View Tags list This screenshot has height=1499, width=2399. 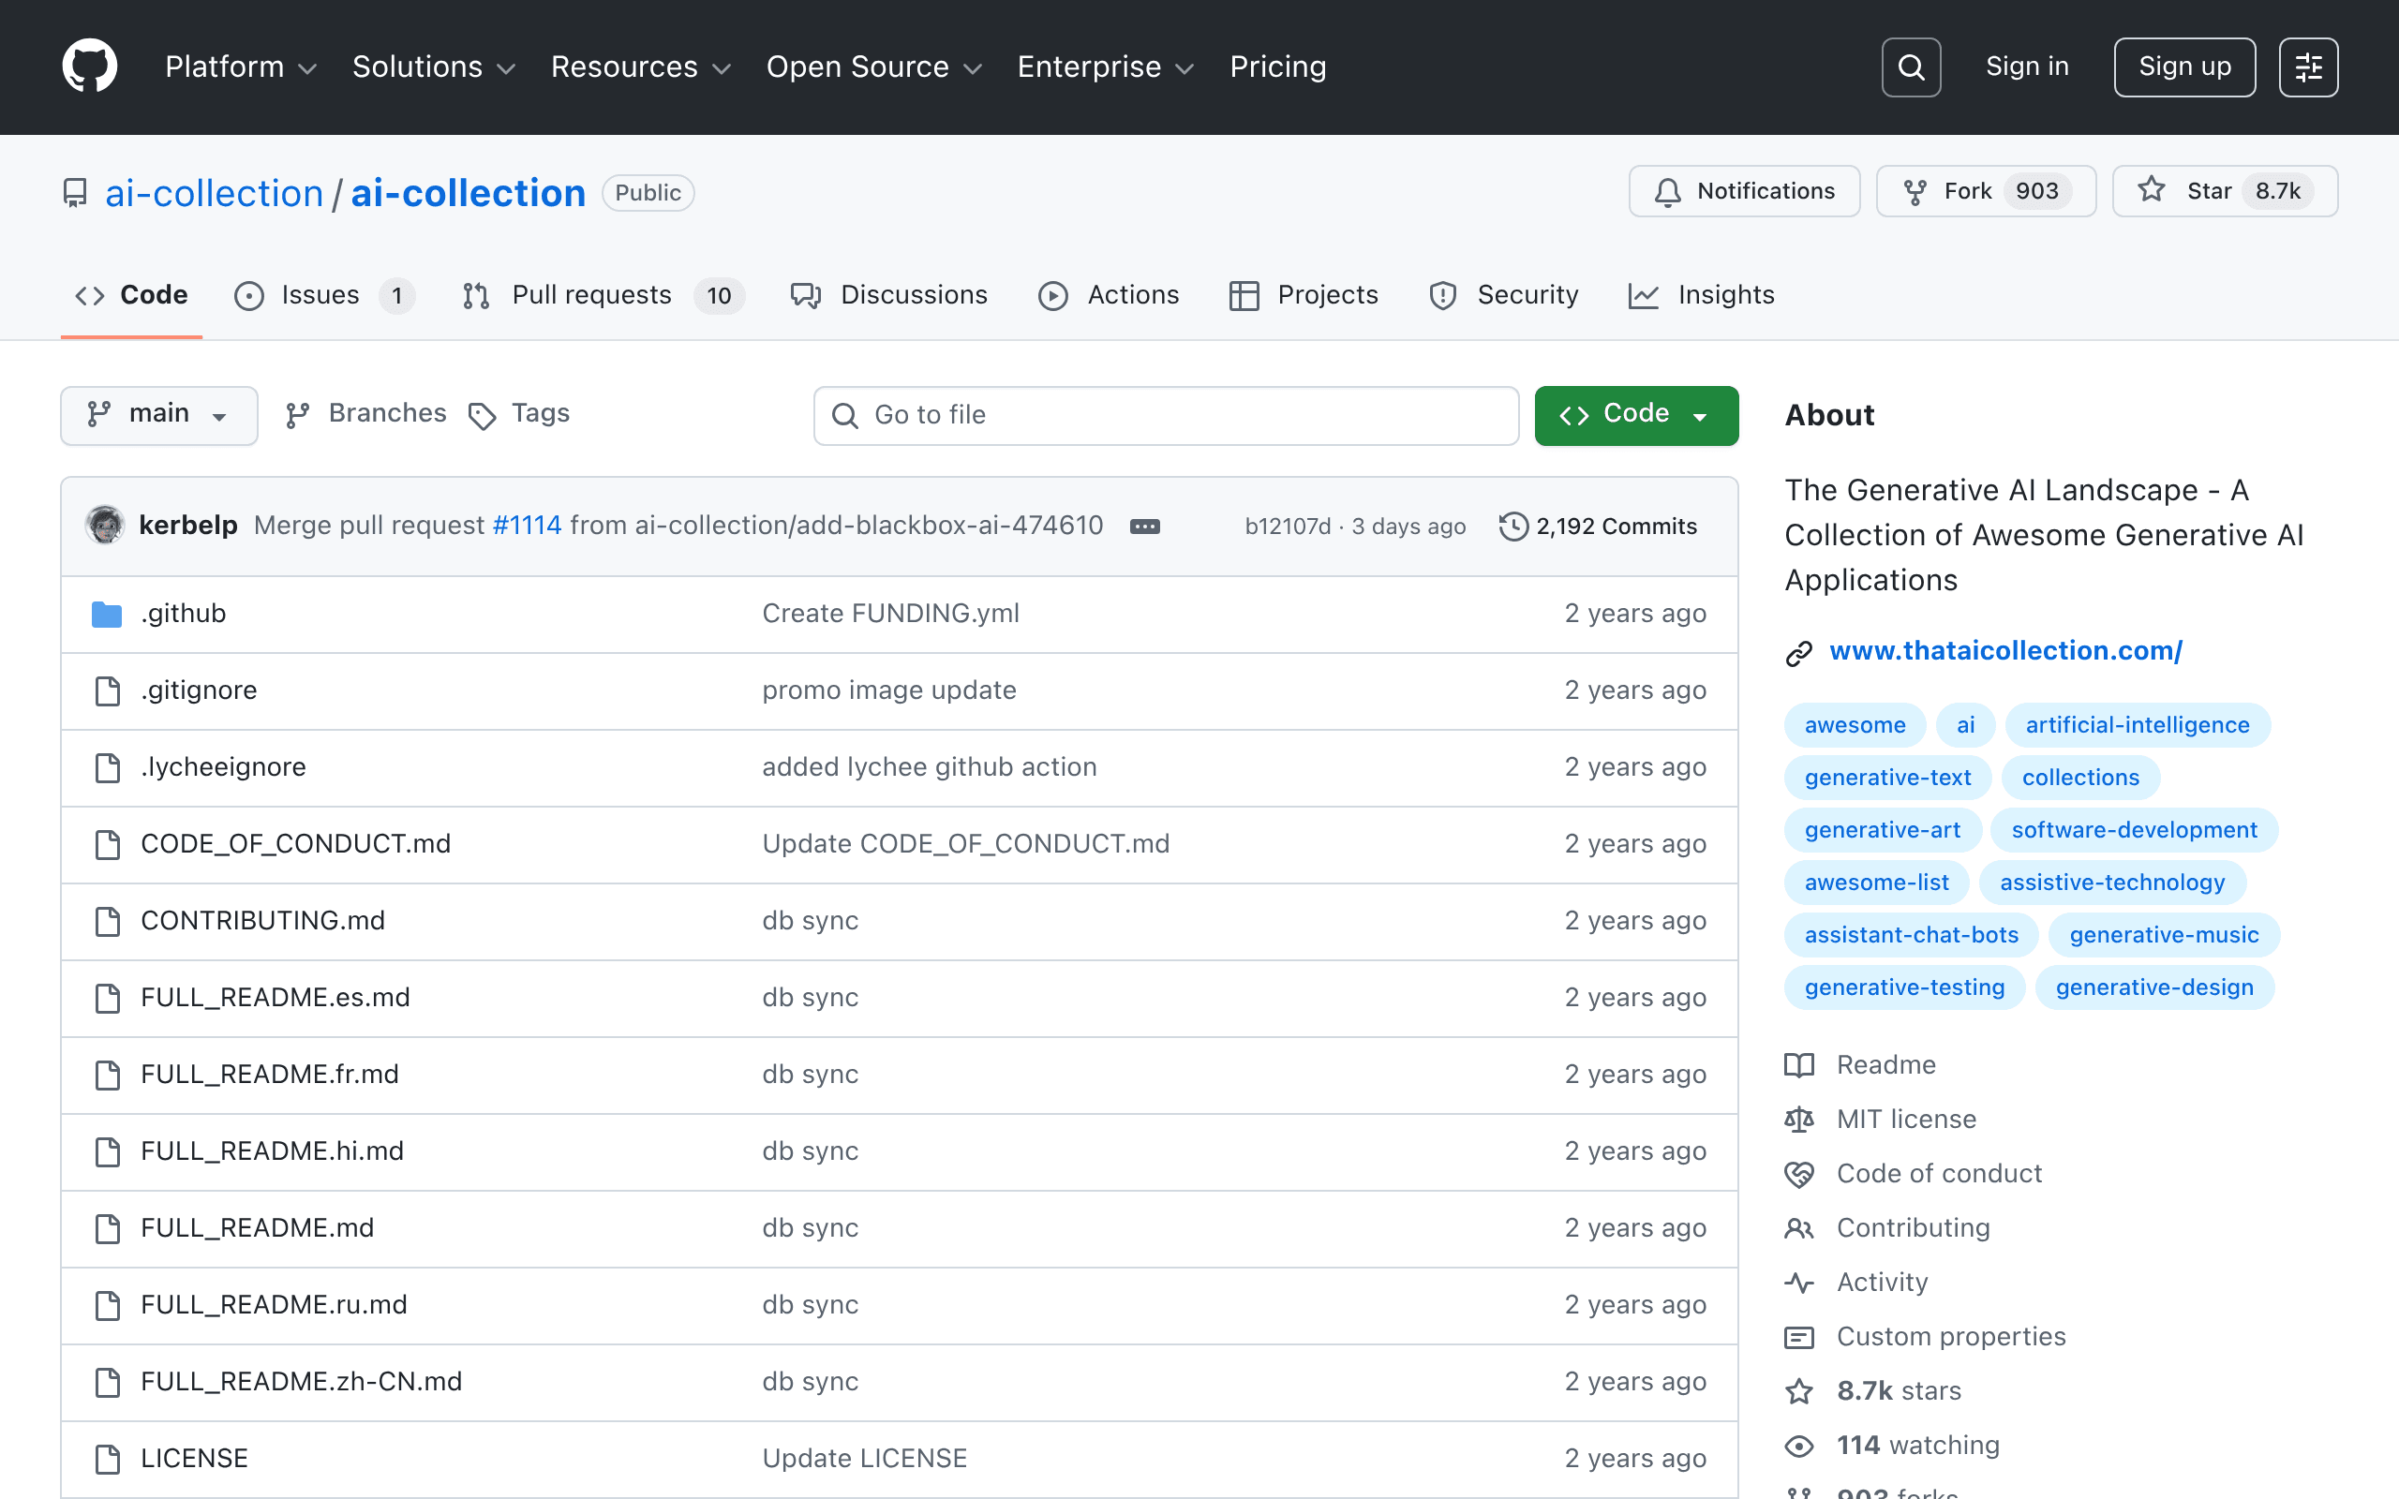tap(519, 414)
